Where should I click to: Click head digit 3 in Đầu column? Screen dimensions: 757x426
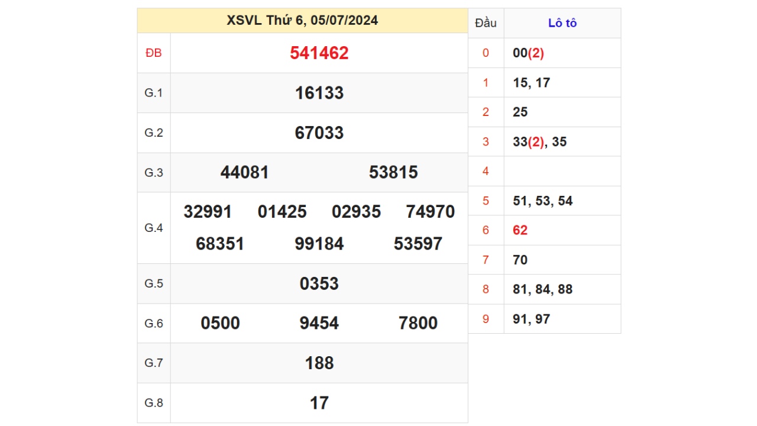pos(486,142)
